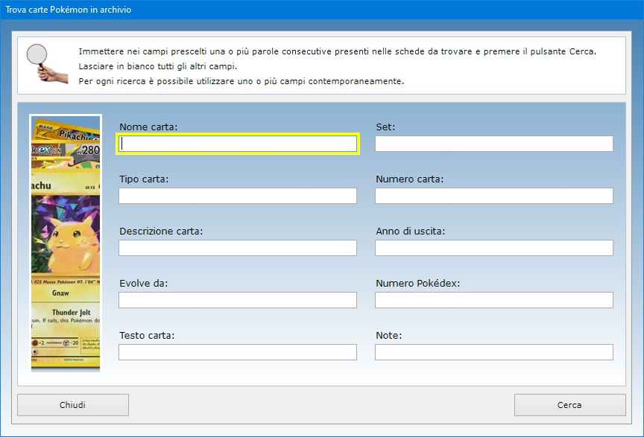Viewport: 644px width, 437px height.
Task: Select the Tipo carta input box
Action: (238, 196)
